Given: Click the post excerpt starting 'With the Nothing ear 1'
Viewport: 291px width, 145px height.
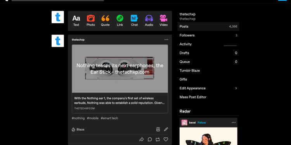Looking at the screenshot, I should [x=120, y=101].
